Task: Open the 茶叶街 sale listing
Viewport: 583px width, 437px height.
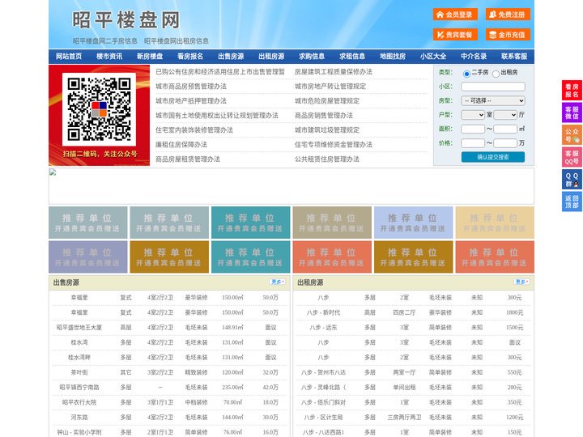Action: [x=79, y=372]
